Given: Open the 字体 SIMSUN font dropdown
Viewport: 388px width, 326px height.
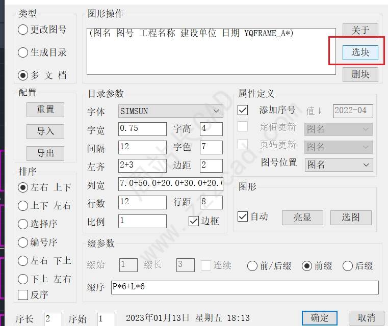Looking at the screenshot, I should (170, 111).
